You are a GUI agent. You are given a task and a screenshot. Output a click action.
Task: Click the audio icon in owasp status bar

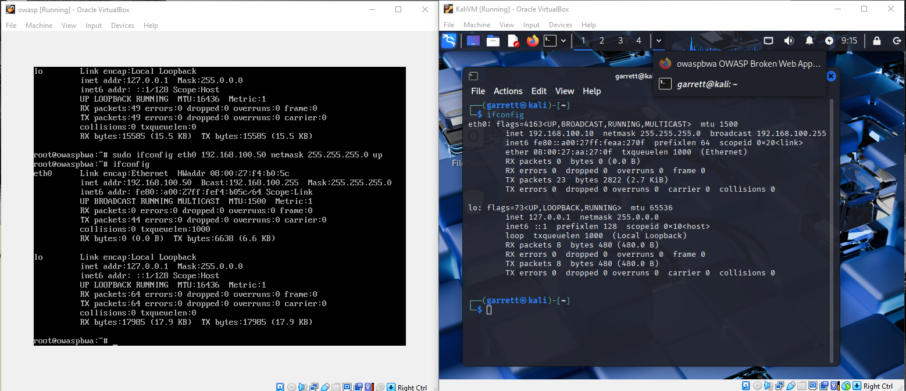(x=302, y=386)
